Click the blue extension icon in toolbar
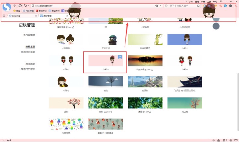The height and width of the screenshot is (142, 239). point(225,6)
